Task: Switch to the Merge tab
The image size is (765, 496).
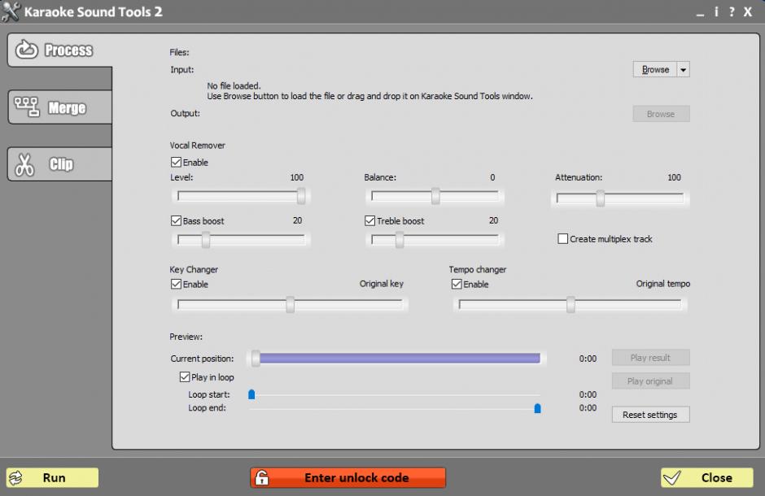Action: pos(59,107)
